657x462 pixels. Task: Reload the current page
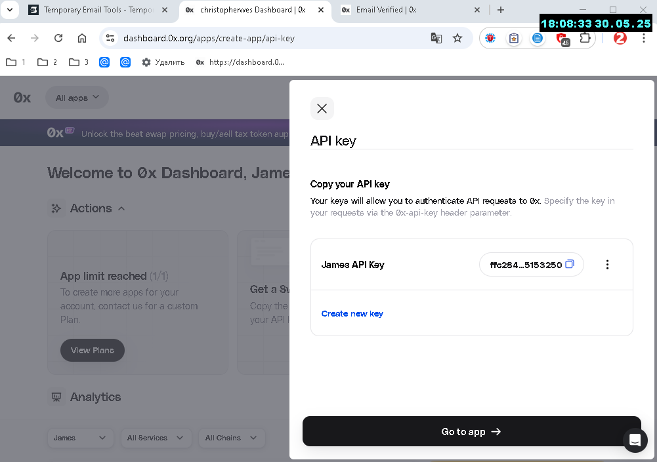click(58, 38)
